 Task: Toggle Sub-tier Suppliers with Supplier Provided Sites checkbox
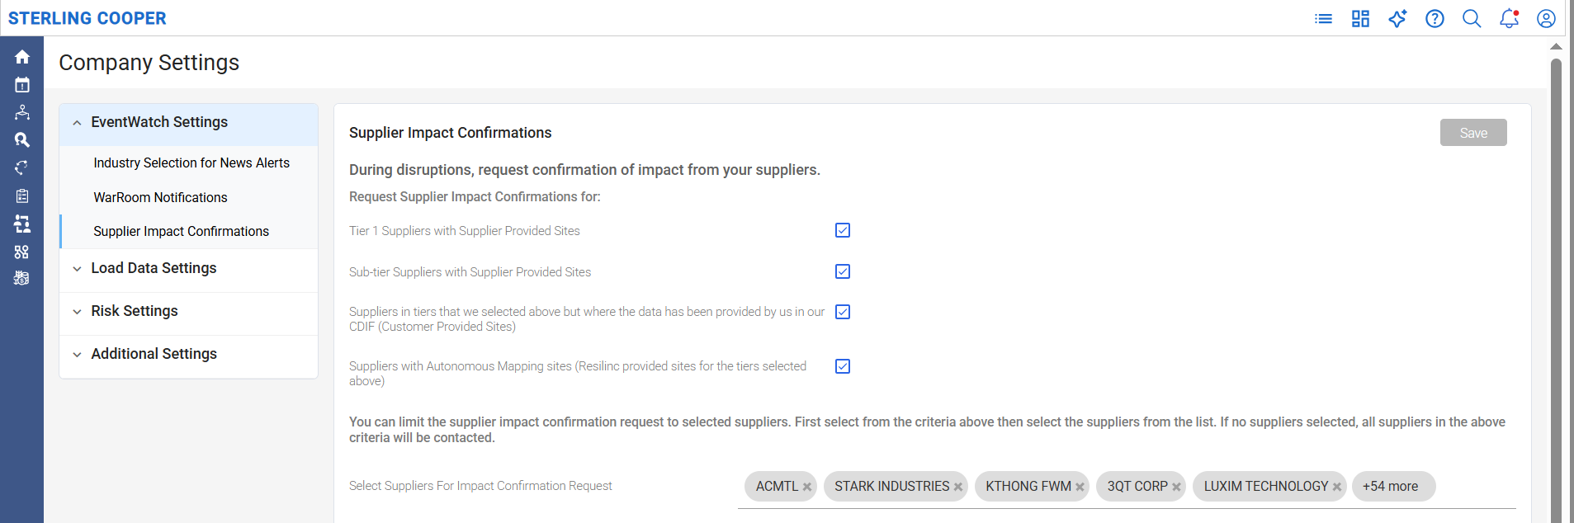point(843,271)
